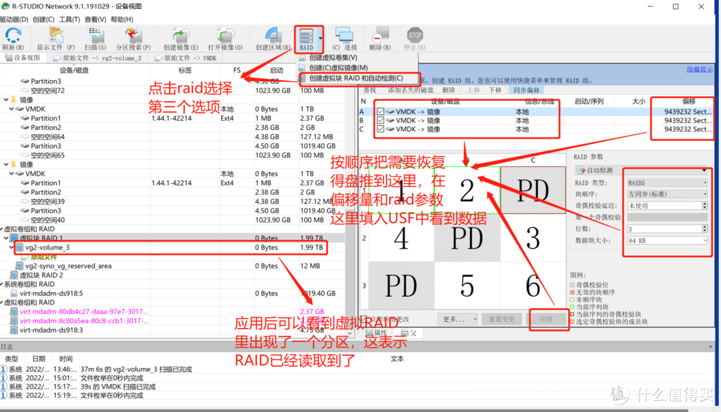This screenshot has height=412, width=721.
Task: Click virt-mdadm-ds918:3 volume icon
Action: tap(13, 330)
